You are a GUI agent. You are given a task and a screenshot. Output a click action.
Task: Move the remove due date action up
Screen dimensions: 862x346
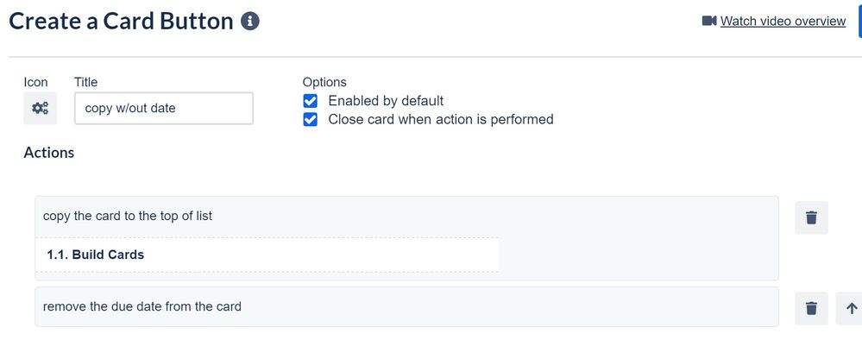point(851,309)
